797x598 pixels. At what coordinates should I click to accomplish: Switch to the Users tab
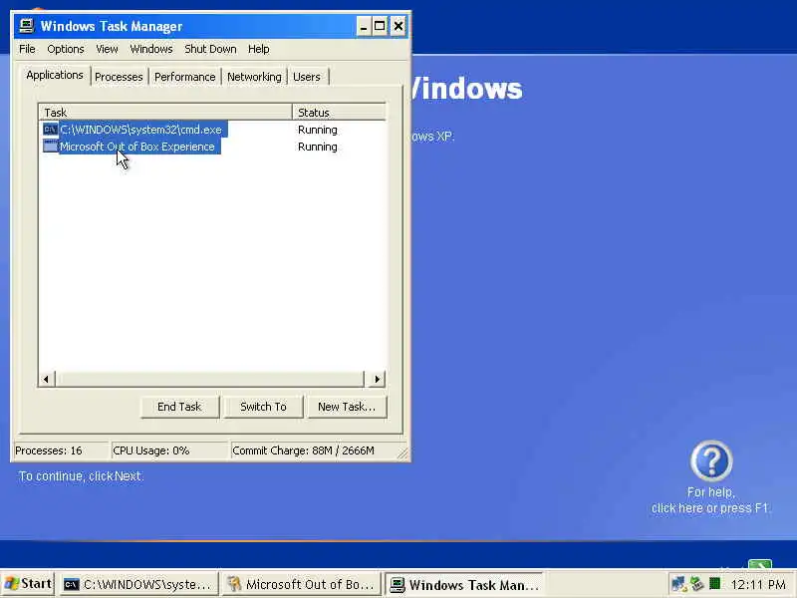click(x=307, y=77)
